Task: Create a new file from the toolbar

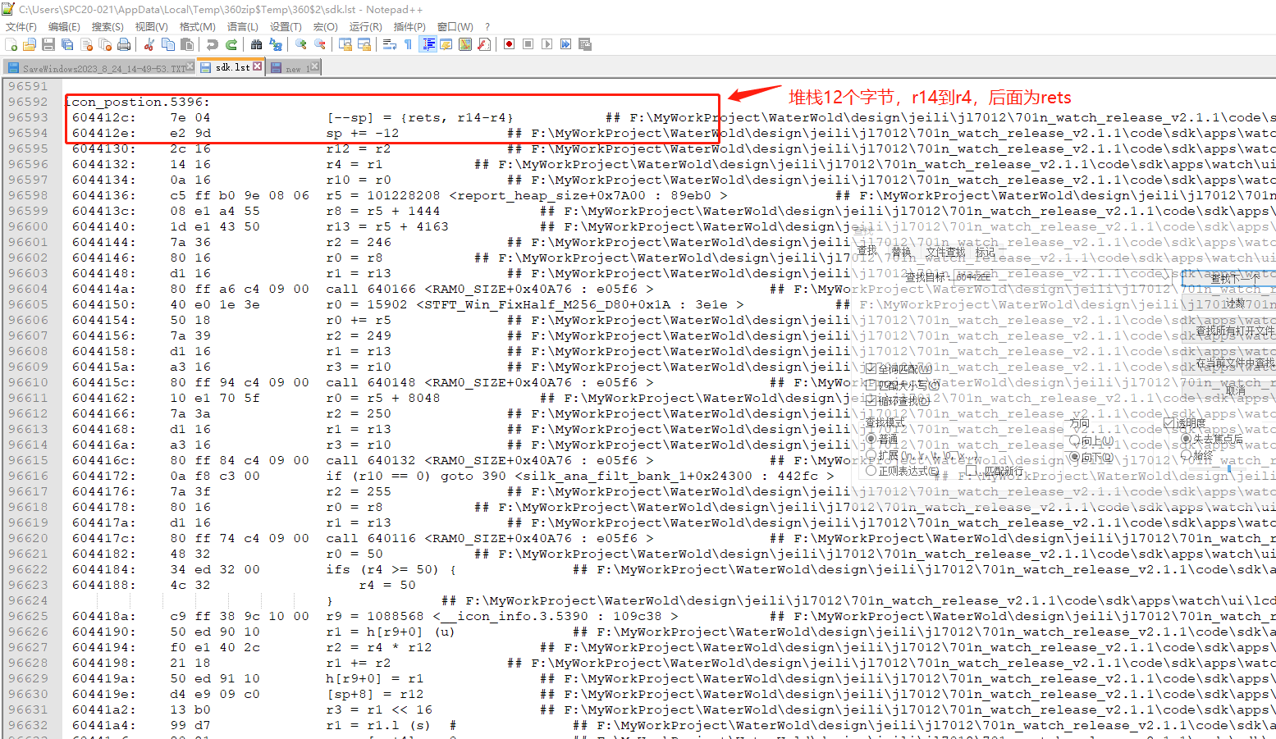Action: coord(11,44)
